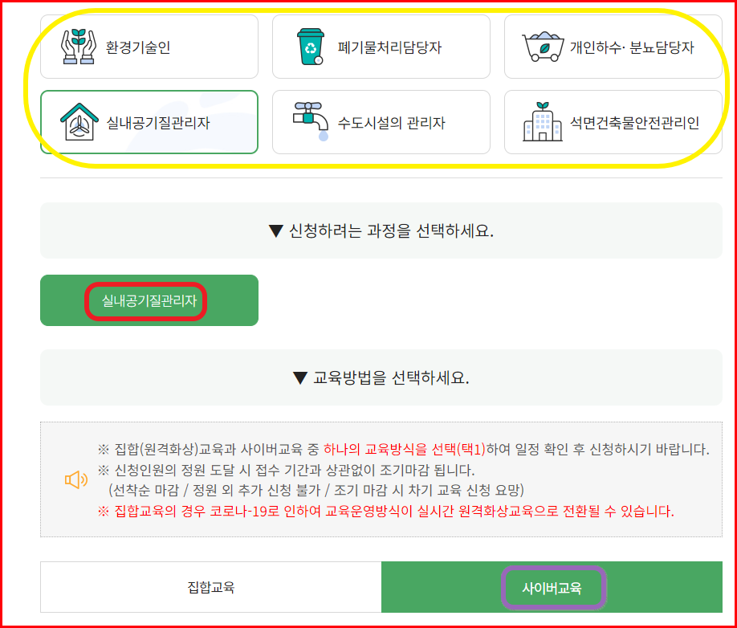
Task: Click the 개인하수·분뇨담당자 cart icon
Action: click(x=543, y=47)
